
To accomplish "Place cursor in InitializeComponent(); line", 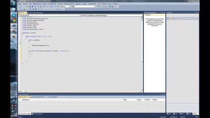I will click(x=40, y=46).
